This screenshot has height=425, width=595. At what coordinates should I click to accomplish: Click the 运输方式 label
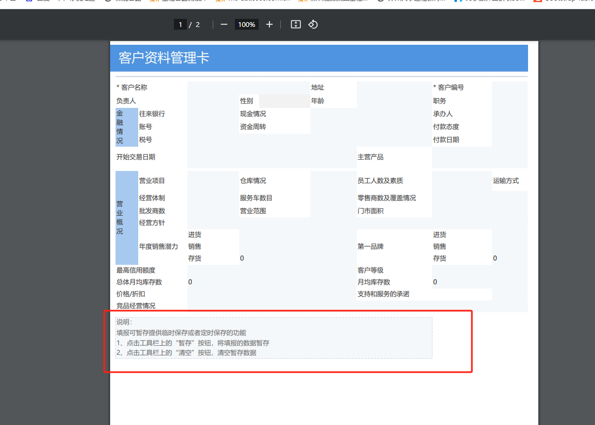(506, 181)
